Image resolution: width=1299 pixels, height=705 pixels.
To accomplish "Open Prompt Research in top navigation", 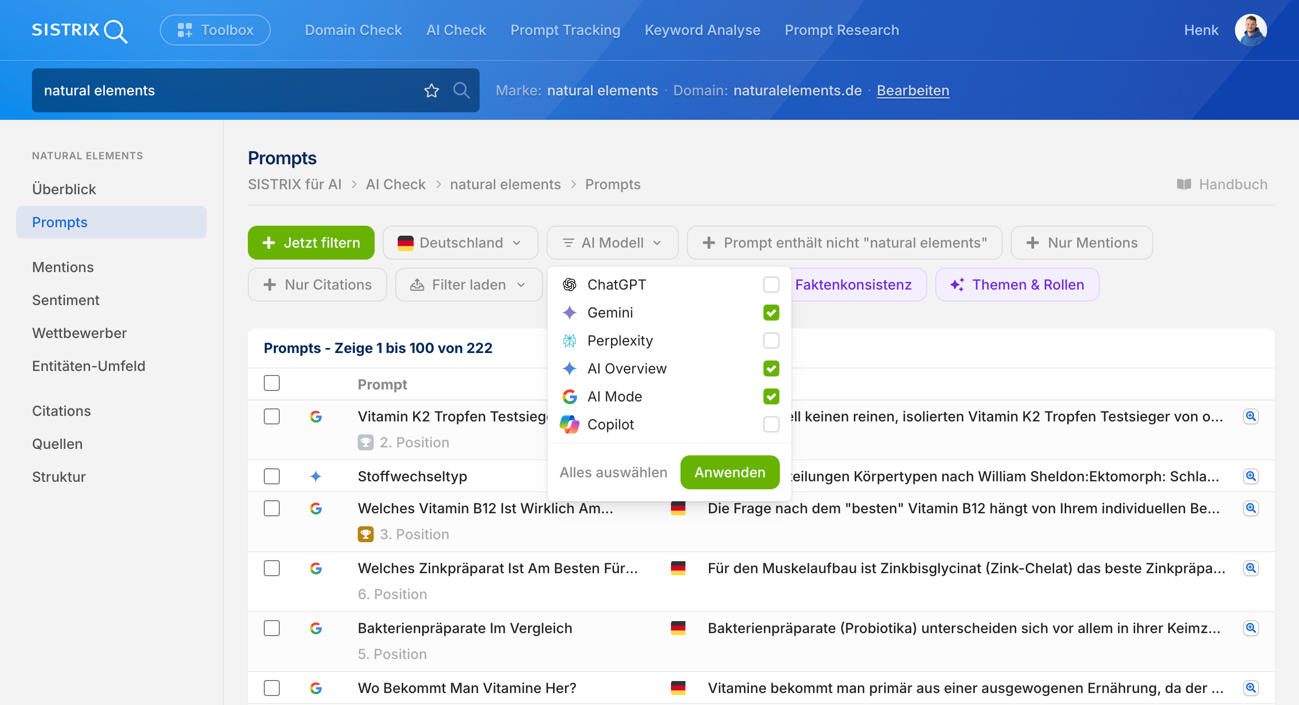I will 842,30.
